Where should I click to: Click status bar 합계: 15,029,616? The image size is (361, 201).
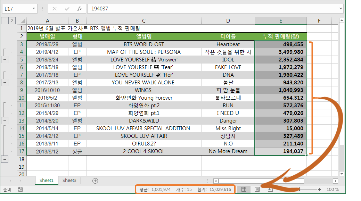click(x=214, y=190)
